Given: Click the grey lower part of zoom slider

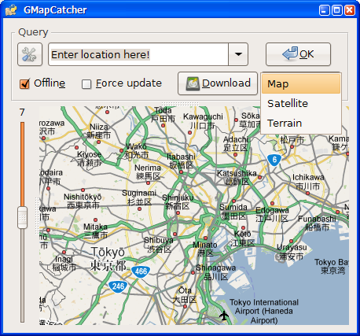Looking at the screenshot, I should (23, 275).
